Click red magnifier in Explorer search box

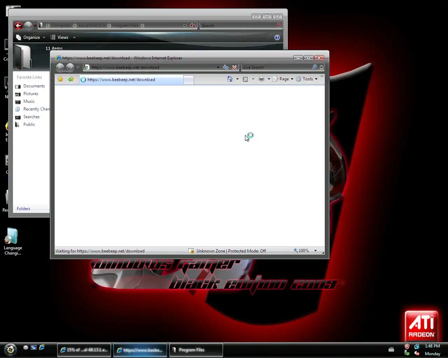click(279, 26)
